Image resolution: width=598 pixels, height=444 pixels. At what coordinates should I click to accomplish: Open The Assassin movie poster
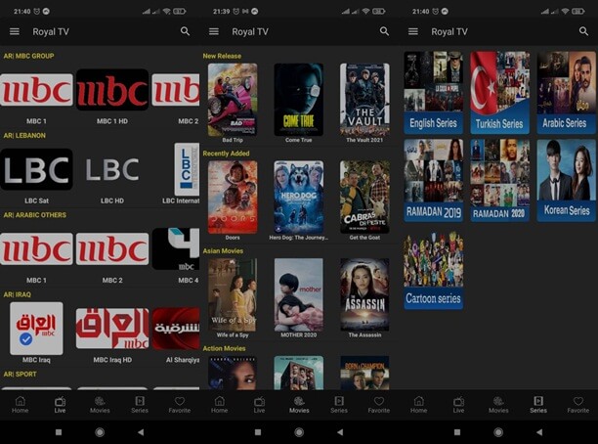tap(364, 294)
